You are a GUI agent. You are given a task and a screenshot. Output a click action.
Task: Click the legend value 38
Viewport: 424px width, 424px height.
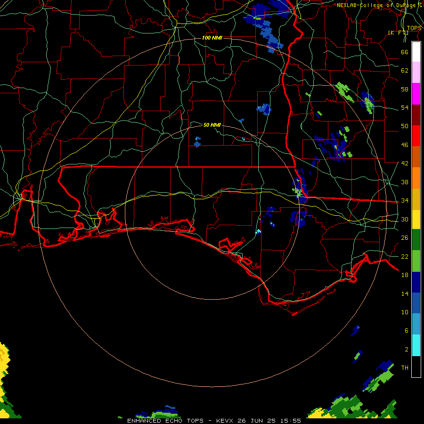click(405, 182)
